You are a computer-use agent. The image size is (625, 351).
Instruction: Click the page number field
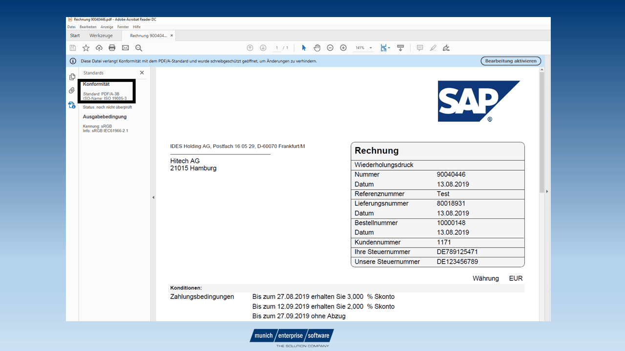(277, 48)
